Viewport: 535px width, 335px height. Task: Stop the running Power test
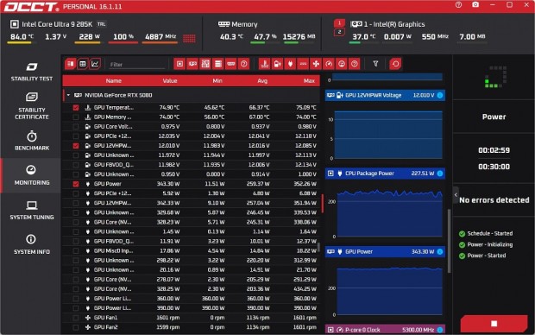[x=494, y=324]
